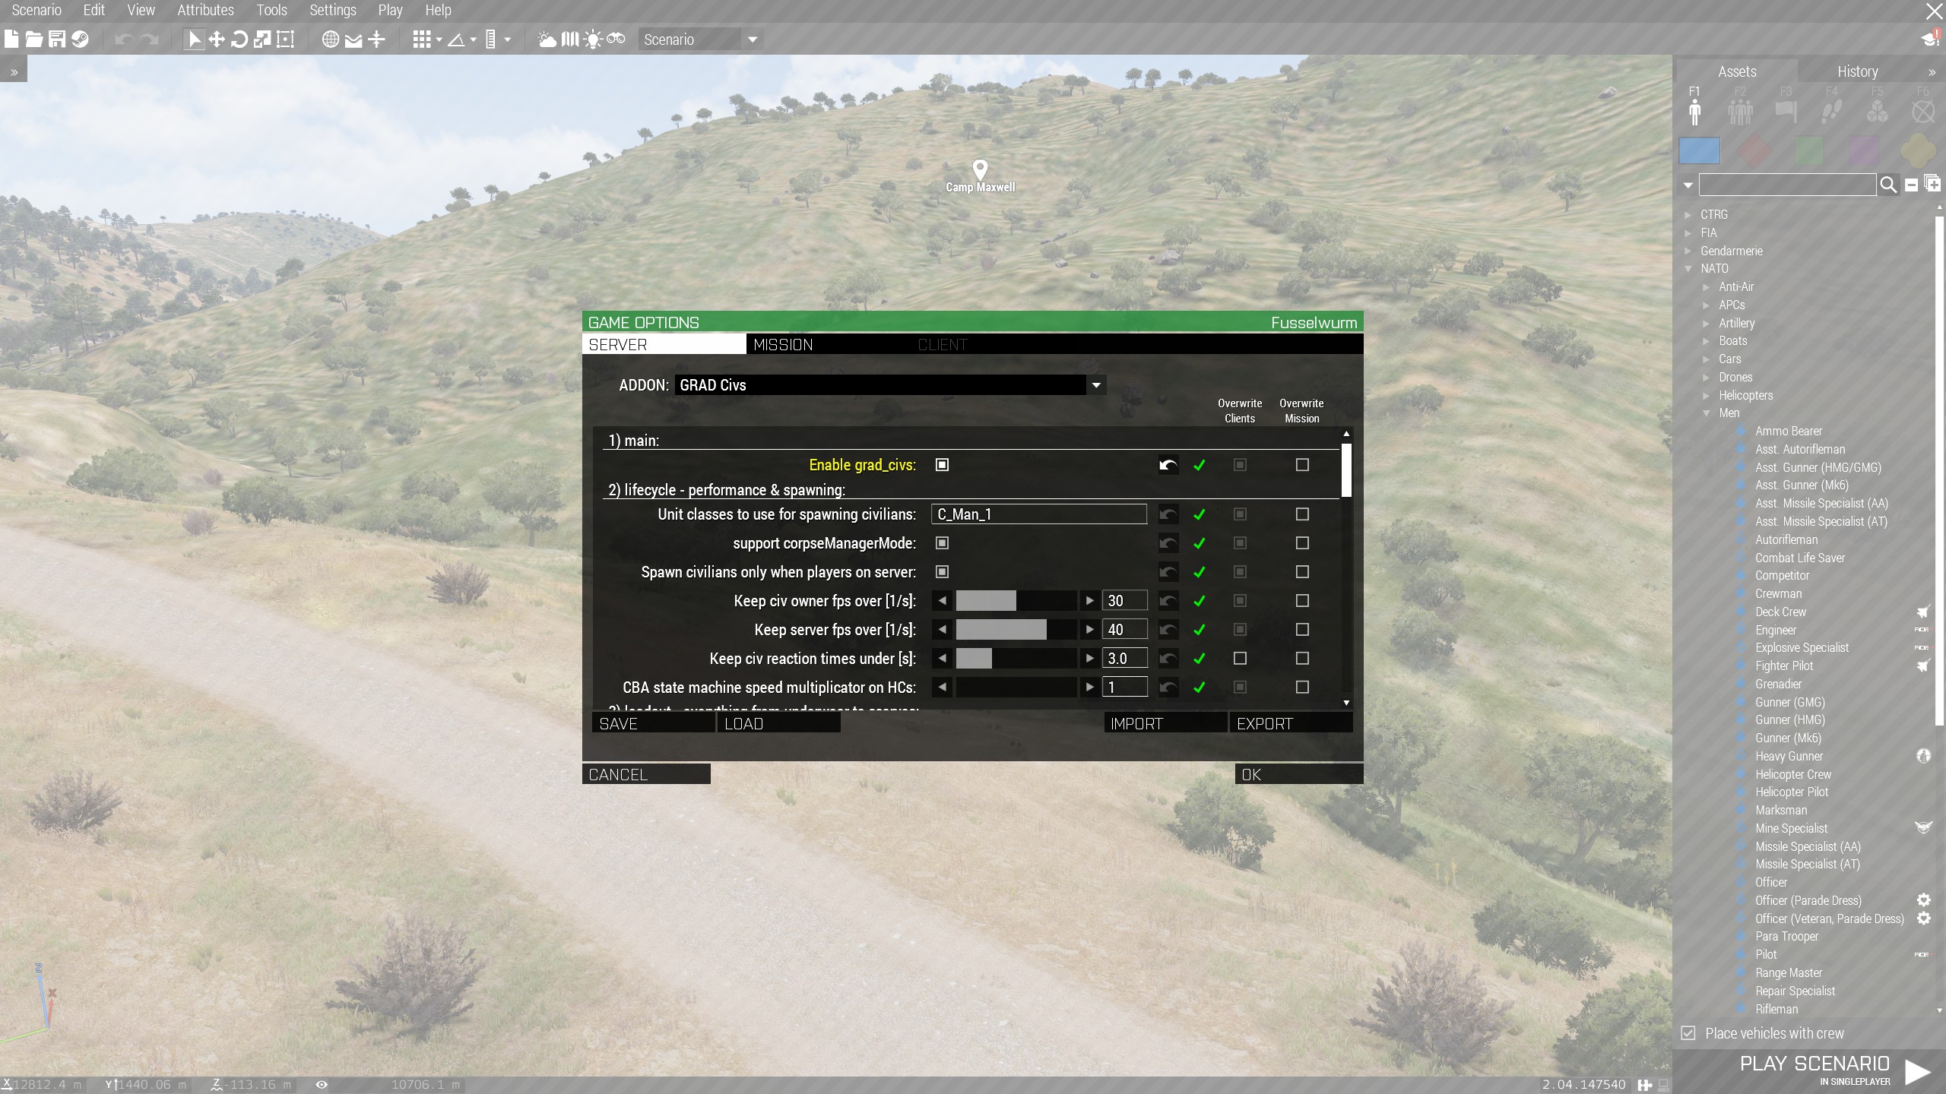Toggle the Enable grad_civs checkbox
The height and width of the screenshot is (1094, 1946).
(x=942, y=465)
